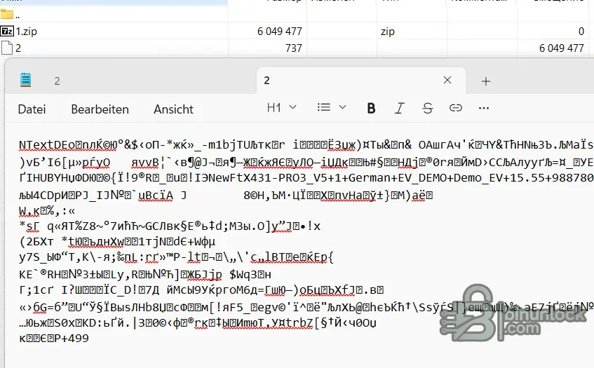Click the offset value 6 049 477 for file 2

click(562, 48)
